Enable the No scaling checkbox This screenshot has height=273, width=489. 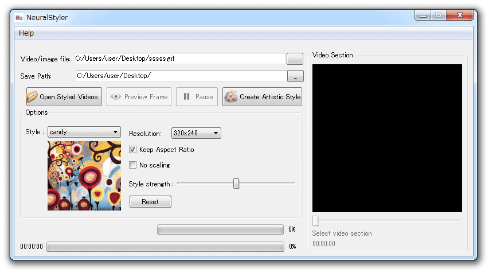[132, 165]
